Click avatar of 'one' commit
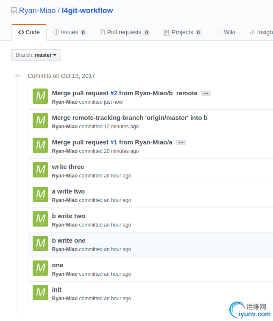Viewport: 273px width, 321px height. tap(40, 268)
